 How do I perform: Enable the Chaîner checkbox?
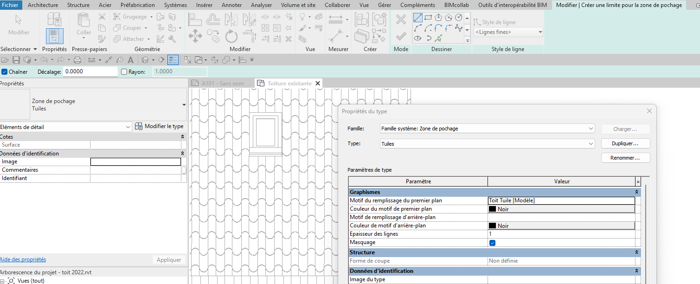(x=5, y=71)
